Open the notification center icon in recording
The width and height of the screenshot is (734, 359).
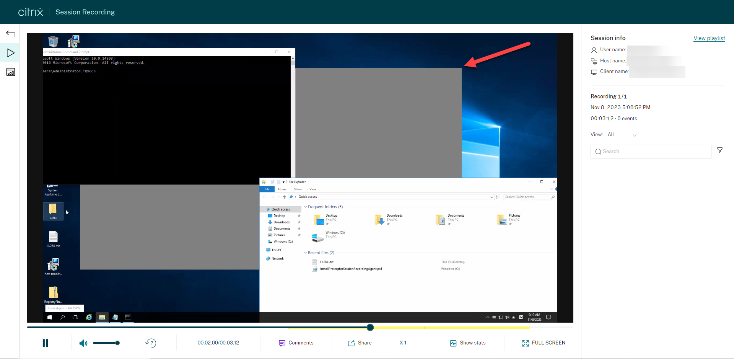tap(548, 317)
